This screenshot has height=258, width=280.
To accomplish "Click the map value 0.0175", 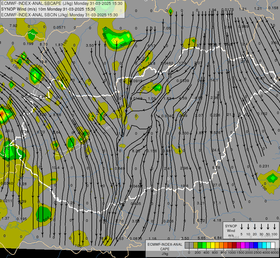I will click(x=227, y=9).
